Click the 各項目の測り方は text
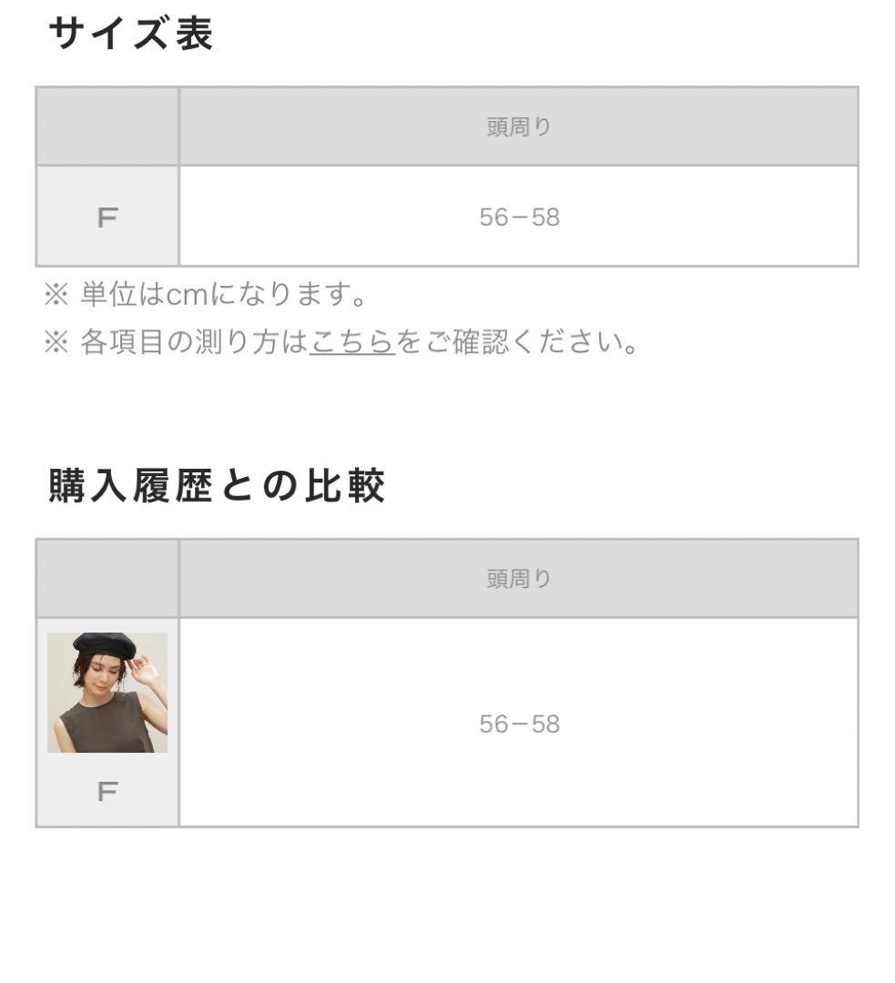This screenshot has width=895, height=983. (194, 342)
